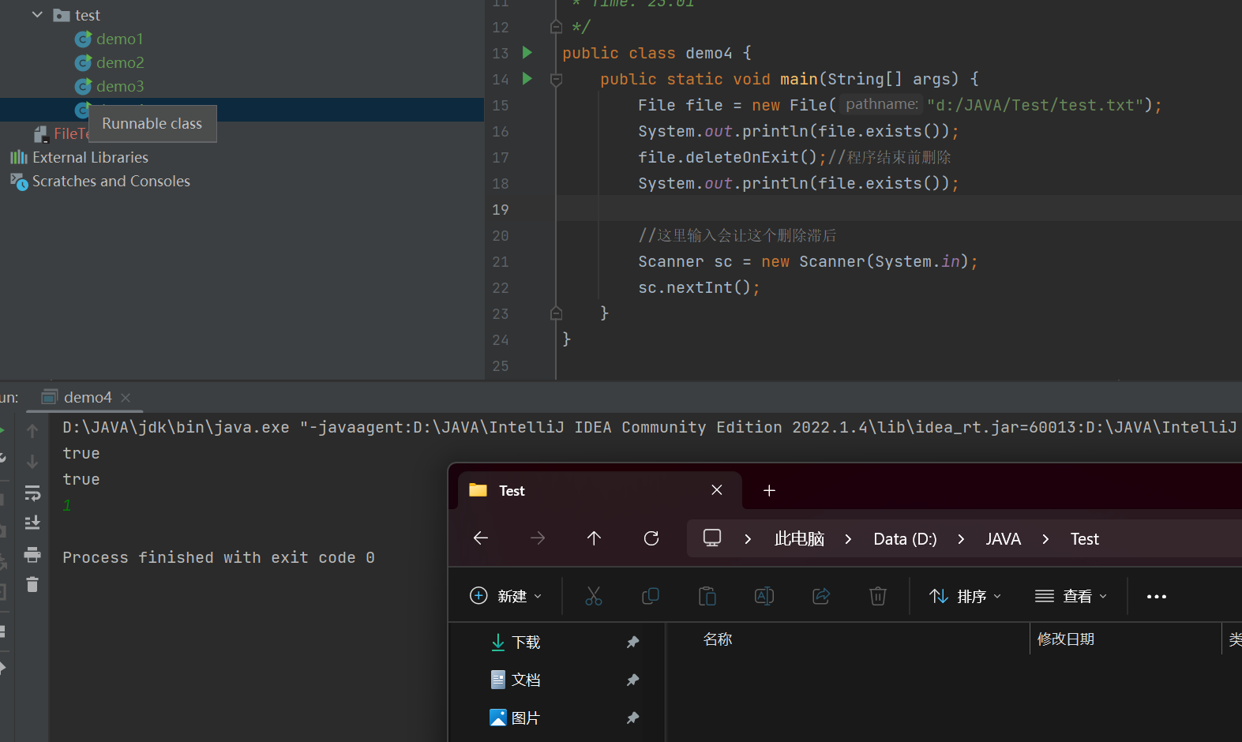Toggle scroll to end in Run console
The image size is (1242, 742).
point(32,523)
